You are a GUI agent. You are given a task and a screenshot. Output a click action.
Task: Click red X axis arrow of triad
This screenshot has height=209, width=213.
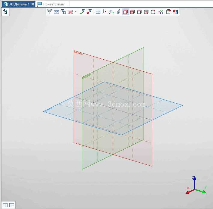[x=190, y=192]
